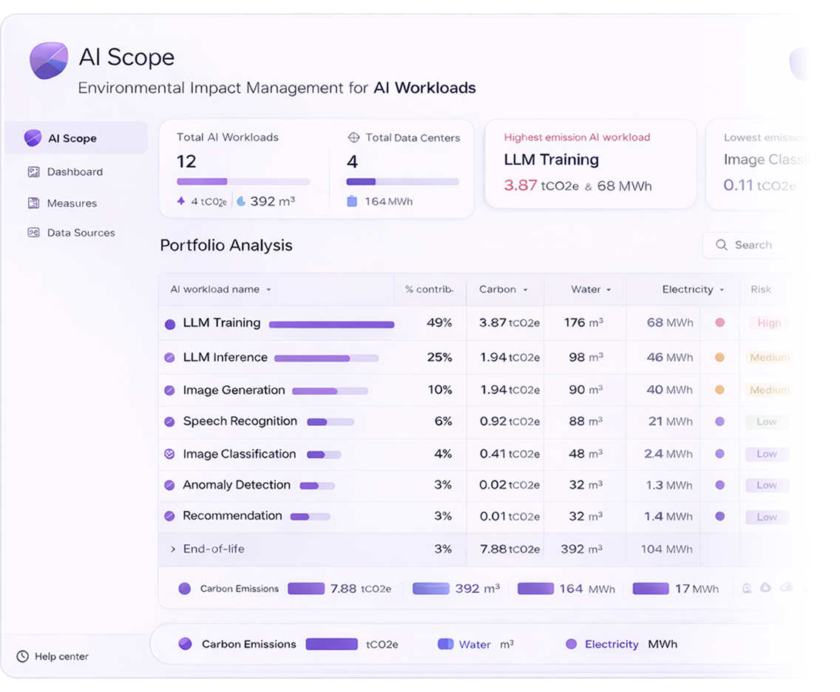Open the Carbon column sort dropdown
The width and height of the screenshot is (840, 692).
tap(525, 290)
